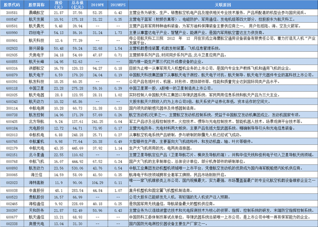Click the stock name 航发动力
Viewport: 318px width, 227px height.
(x=36, y=168)
